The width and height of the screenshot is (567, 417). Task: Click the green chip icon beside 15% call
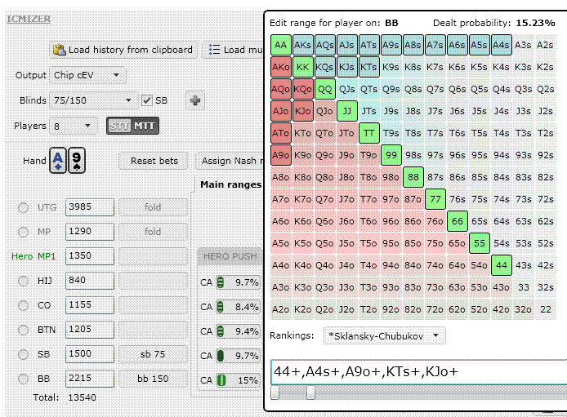221,380
